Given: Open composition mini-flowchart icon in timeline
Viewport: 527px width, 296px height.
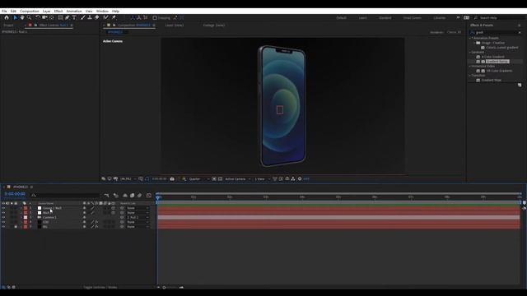Looking at the screenshot, I should coord(106,196).
